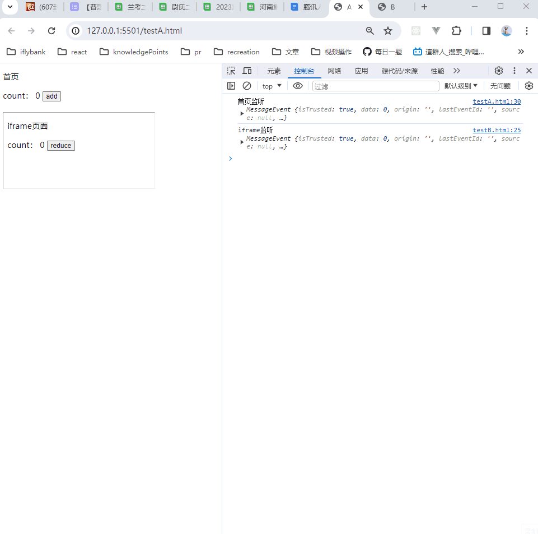The height and width of the screenshot is (534, 538).
Task: Open the DevTools settings gear
Action: pyautogui.click(x=498, y=71)
